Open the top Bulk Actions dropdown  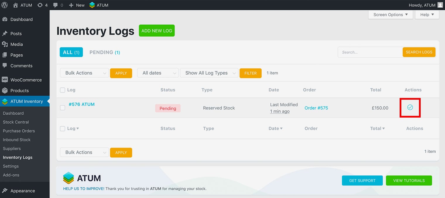point(84,73)
